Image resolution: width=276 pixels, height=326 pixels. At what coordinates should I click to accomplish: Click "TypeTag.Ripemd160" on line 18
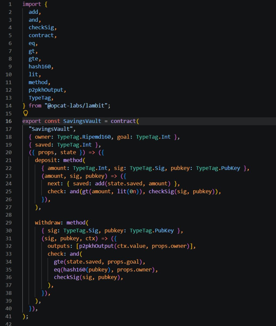pos(84,137)
